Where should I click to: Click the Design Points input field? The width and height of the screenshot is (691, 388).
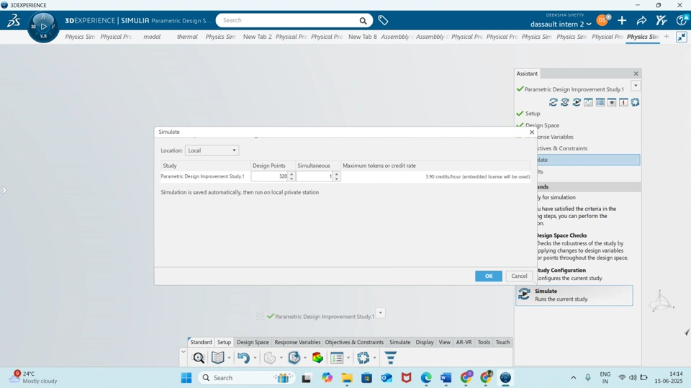(269, 176)
